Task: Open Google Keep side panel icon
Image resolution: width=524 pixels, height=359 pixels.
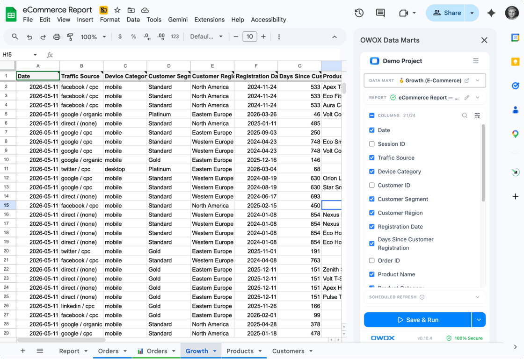Action: click(x=515, y=61)
